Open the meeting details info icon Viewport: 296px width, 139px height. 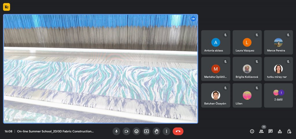point(252,131)
